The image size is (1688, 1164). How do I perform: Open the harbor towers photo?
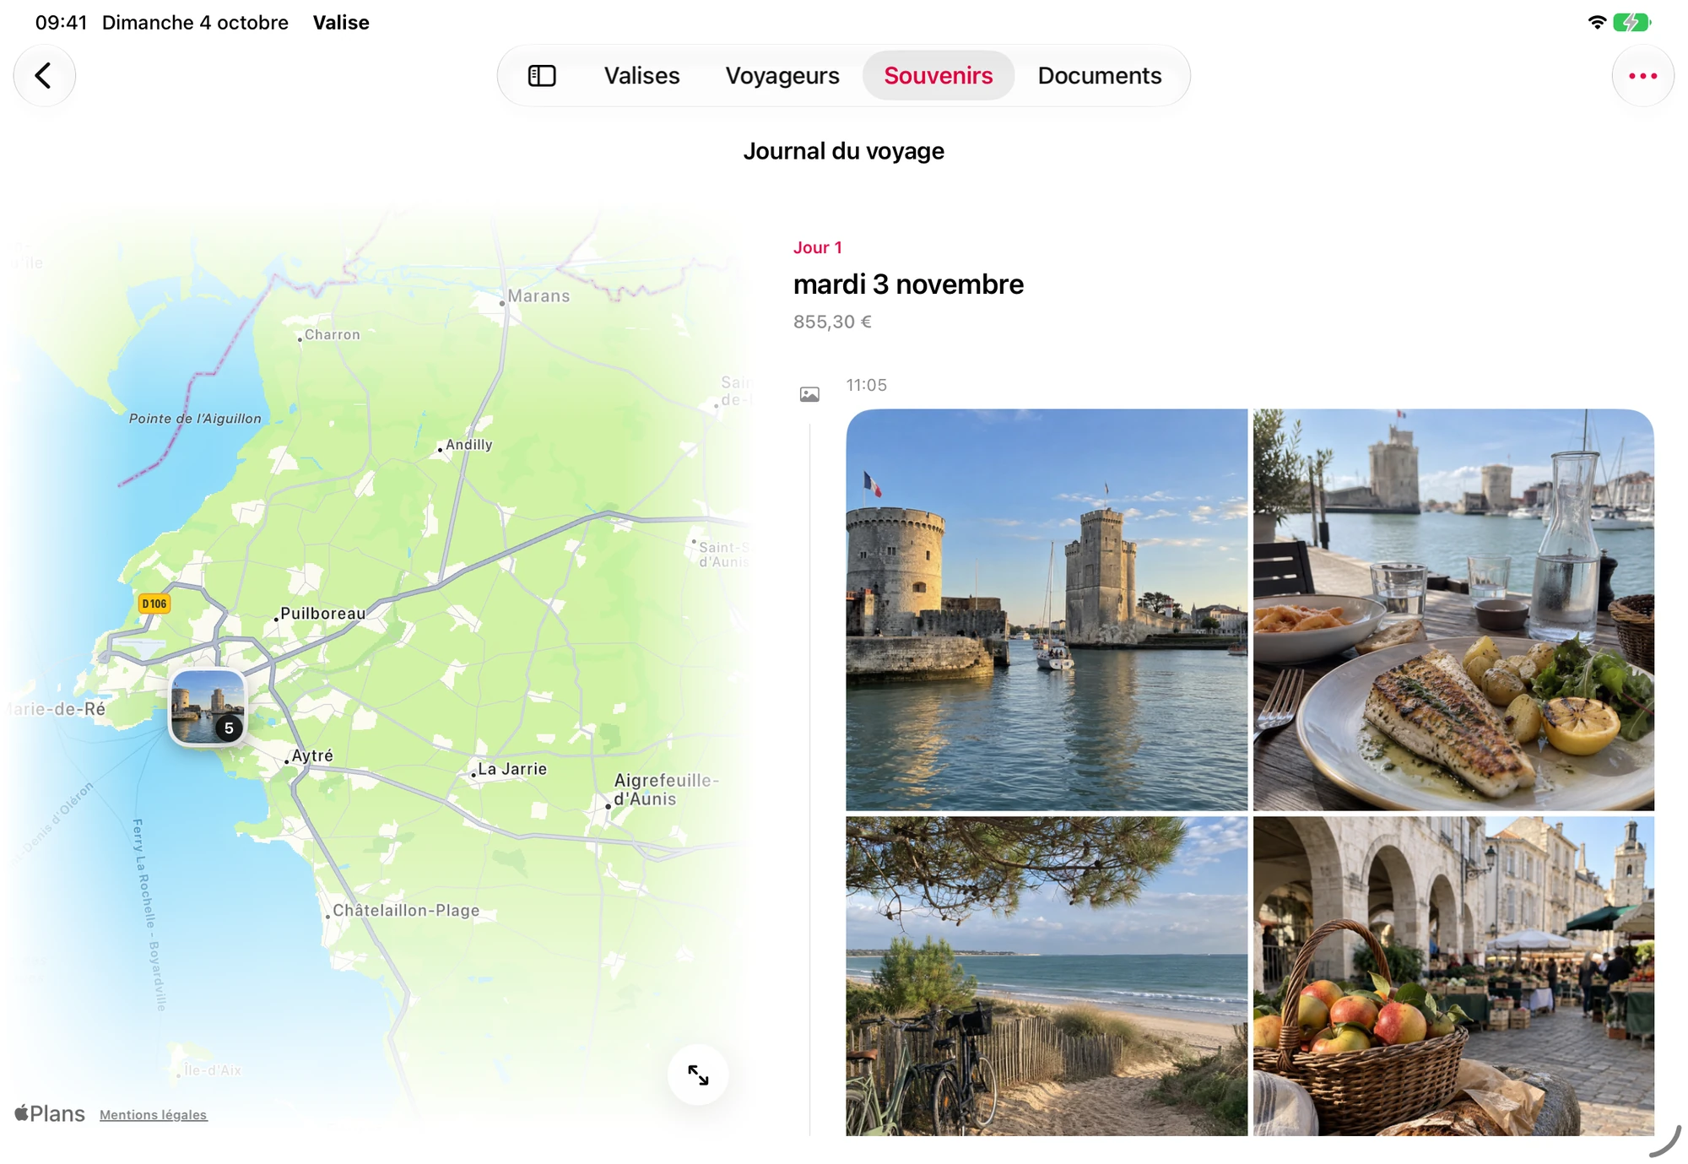[1047, 609]
